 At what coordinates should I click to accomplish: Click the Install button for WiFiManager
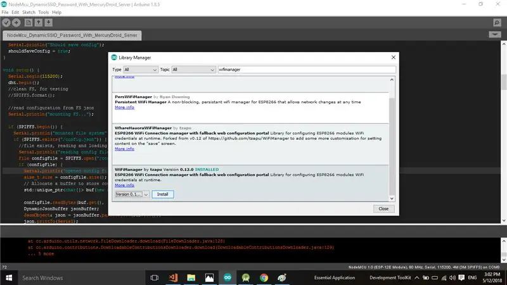(x=163, y=194)
